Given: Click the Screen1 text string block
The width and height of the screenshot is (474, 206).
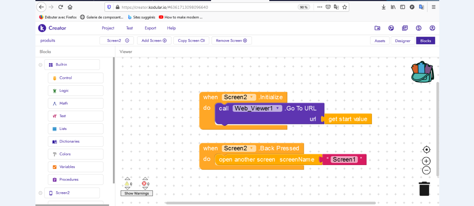Looking at the screenshot, I should click(344, 159).
